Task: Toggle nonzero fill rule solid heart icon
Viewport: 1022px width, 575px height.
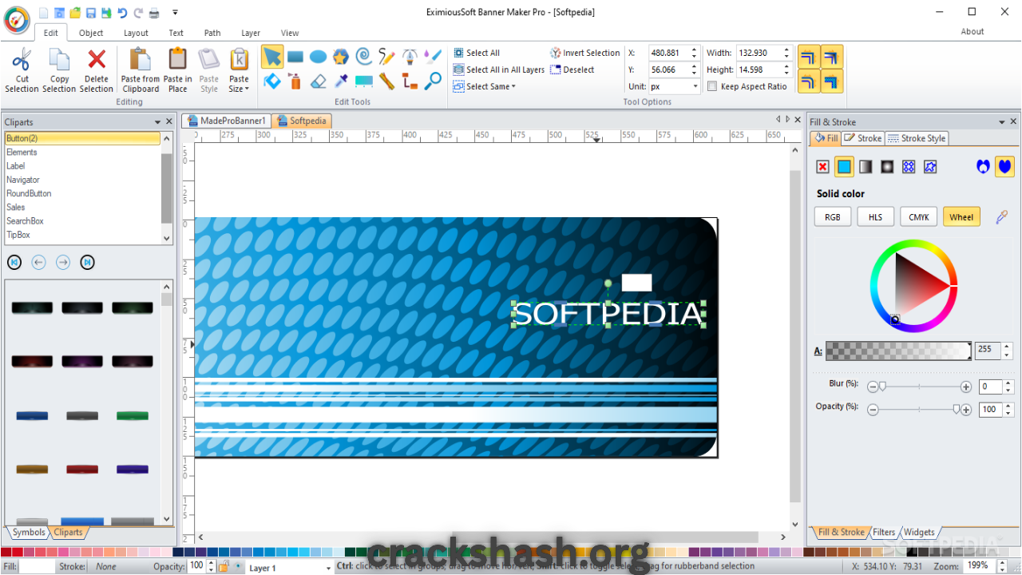Action: 1004,167
